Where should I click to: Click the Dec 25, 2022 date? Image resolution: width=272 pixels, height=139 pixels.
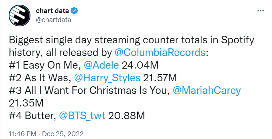(x=63, y=134)
